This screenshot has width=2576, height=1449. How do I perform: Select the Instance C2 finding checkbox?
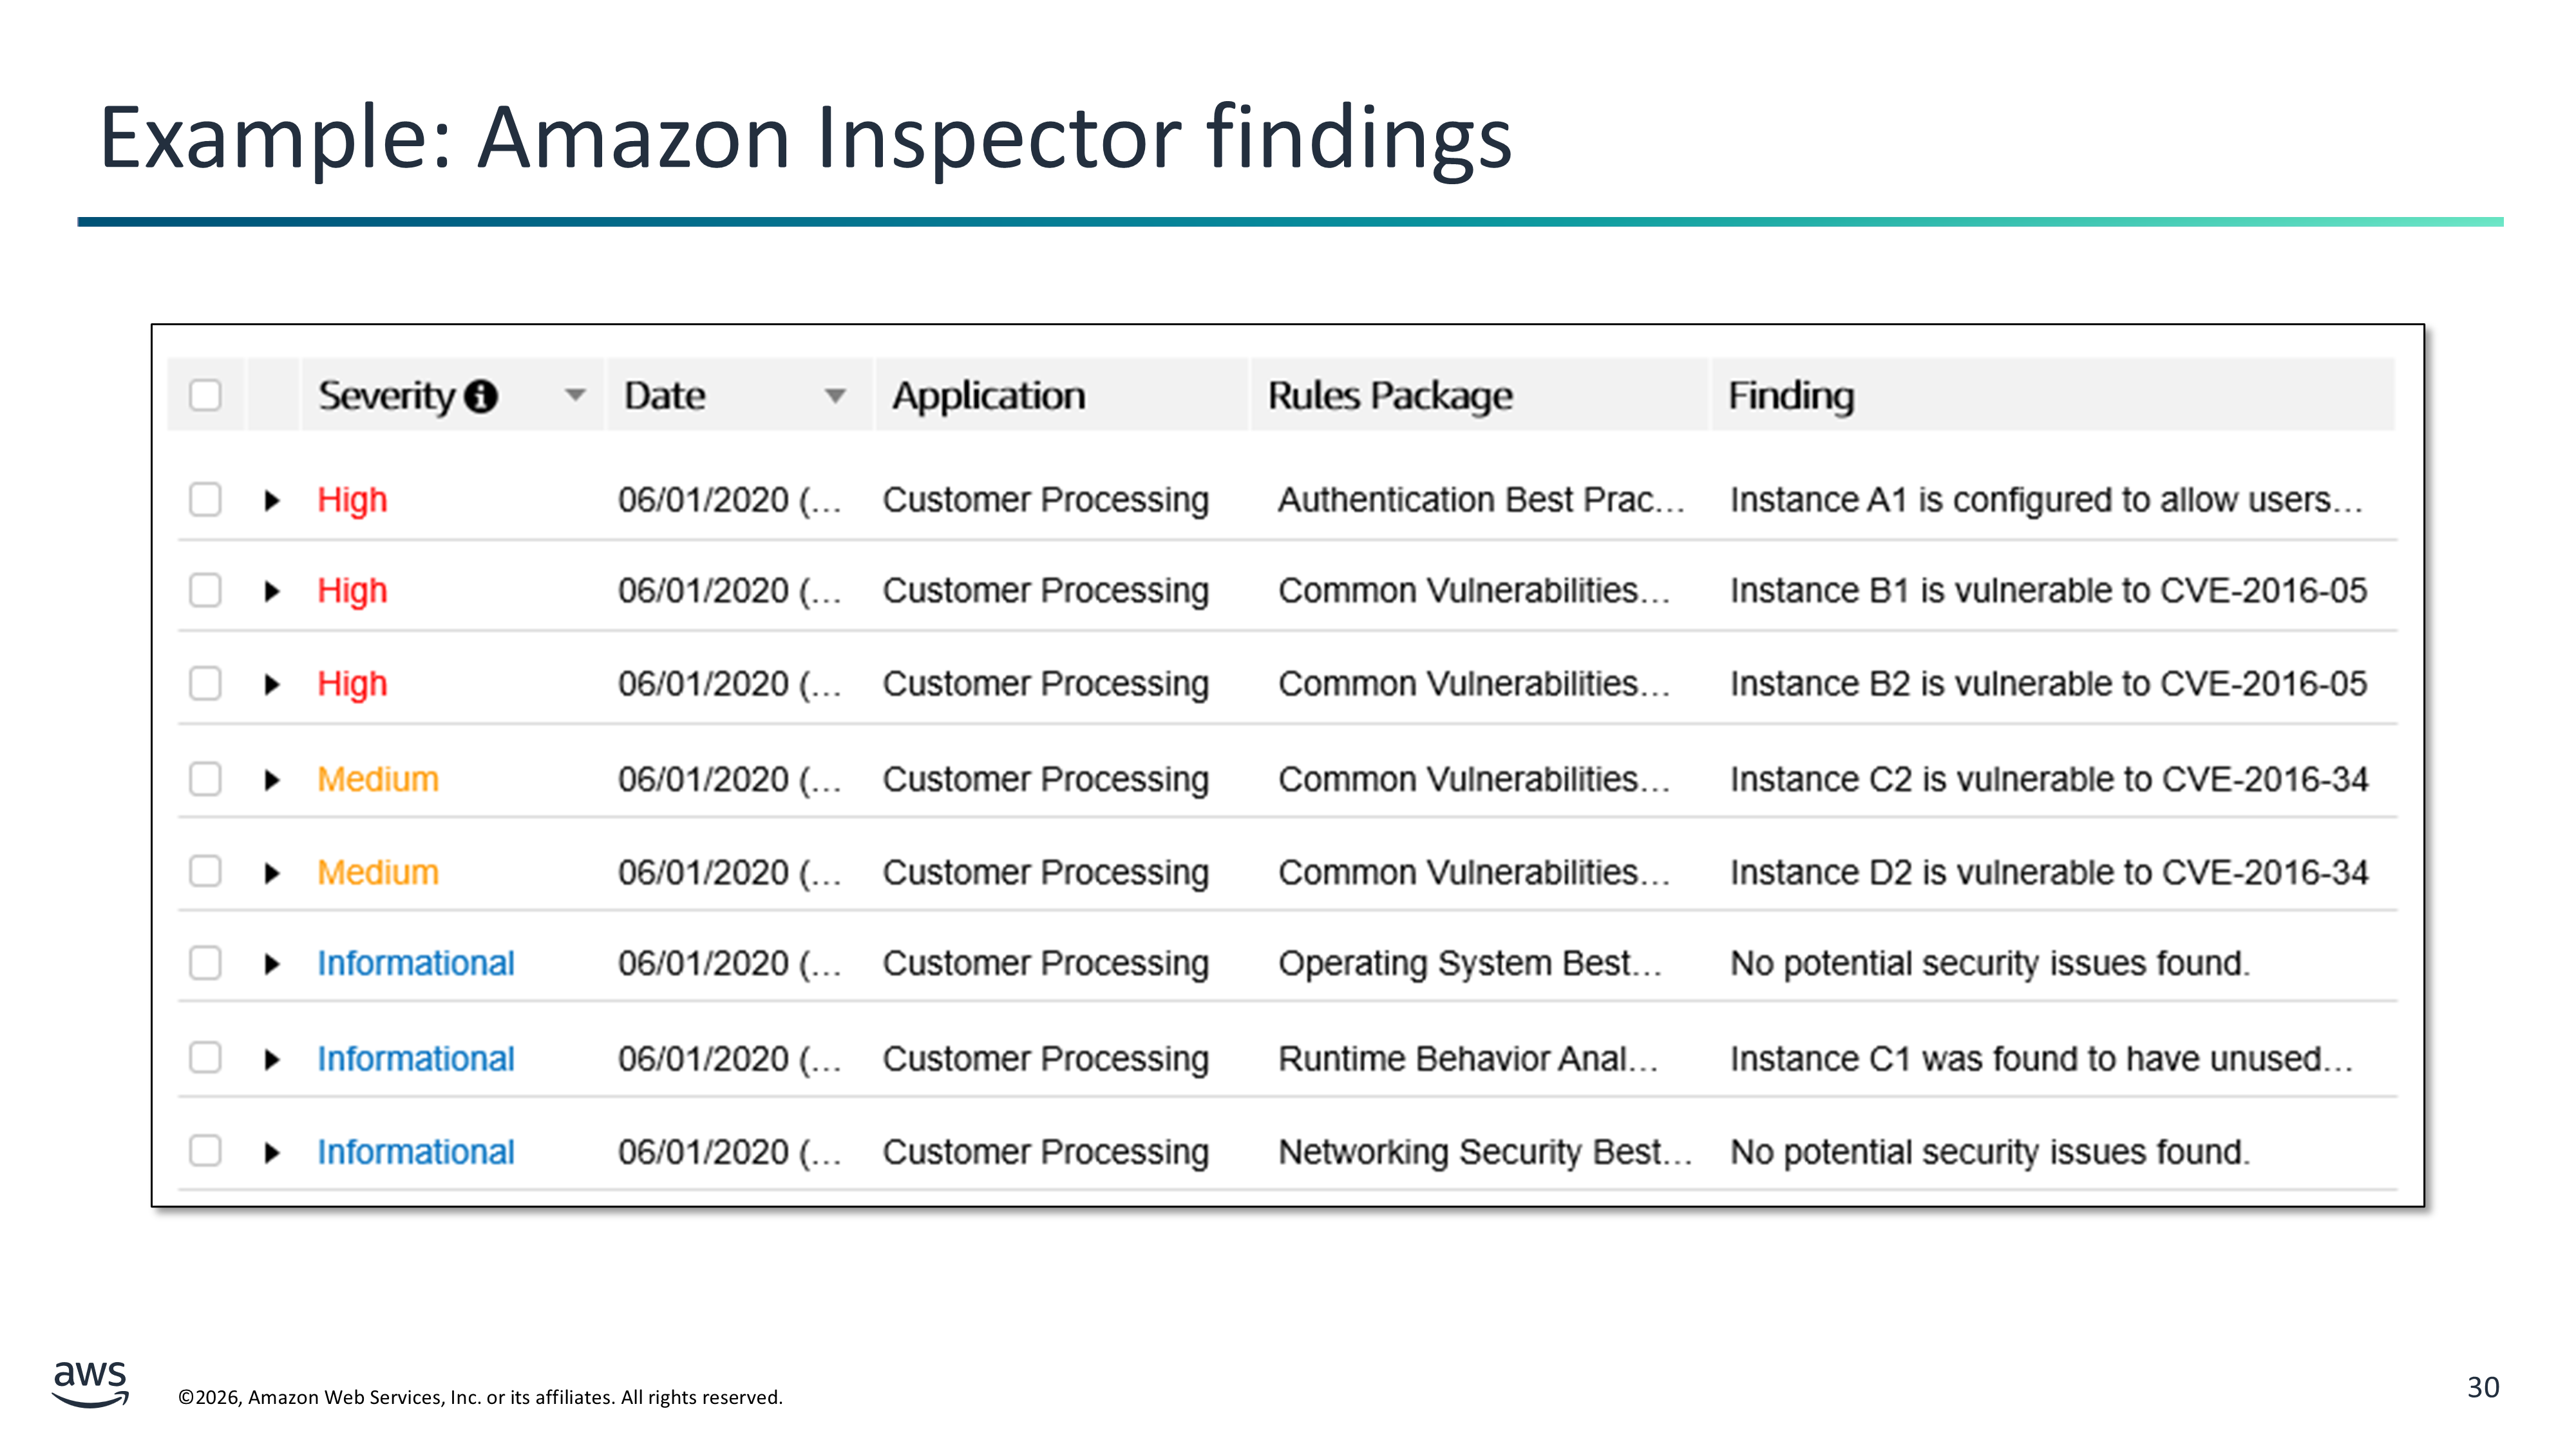click(x=205, y=778)
